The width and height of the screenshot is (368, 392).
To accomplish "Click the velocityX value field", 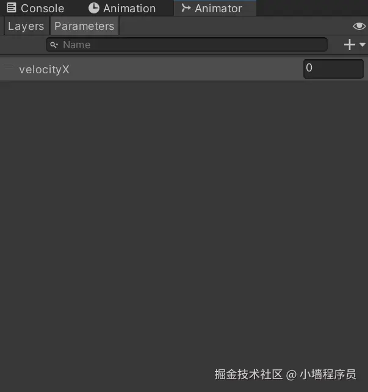I will (x=333, y=69).
